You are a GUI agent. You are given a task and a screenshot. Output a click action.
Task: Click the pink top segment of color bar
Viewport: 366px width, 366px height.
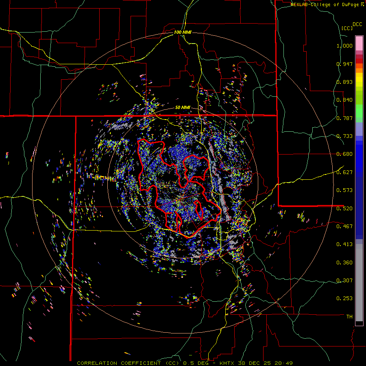(359, 43)
